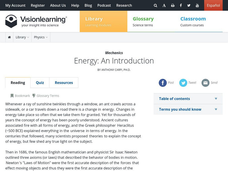Switch to the Quiz tab
The image size is (228, 171).
tap(40, 83)
